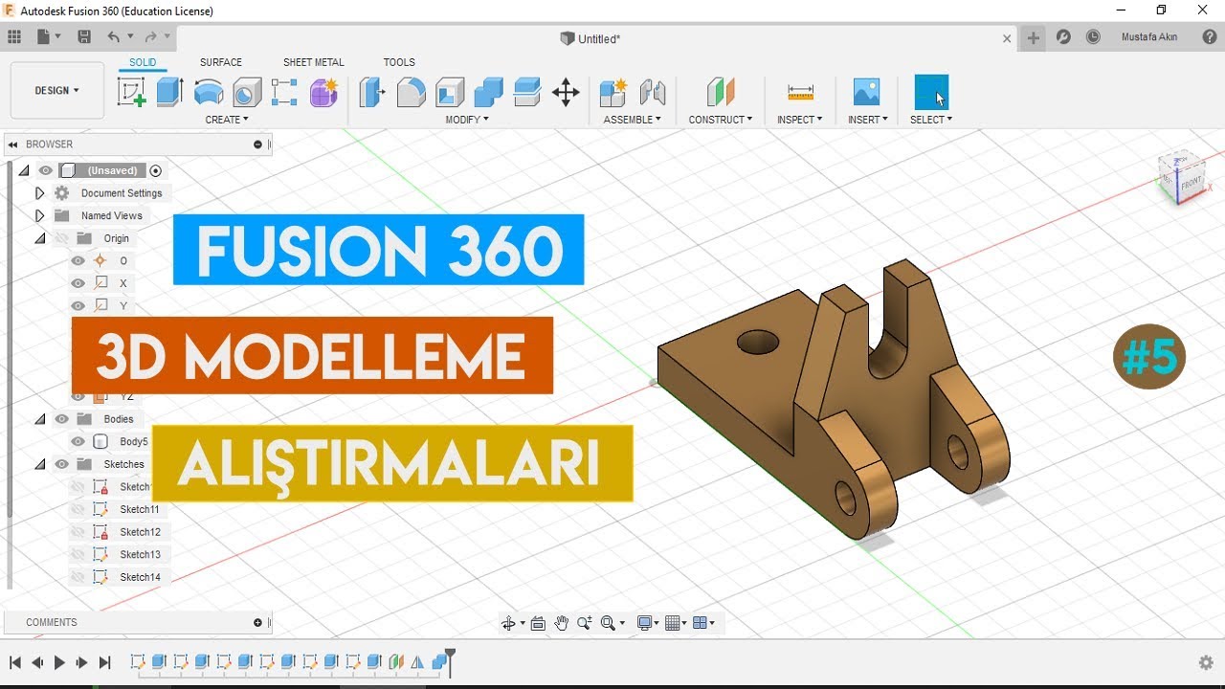Jump to timeline end
Screen dimensions: 1225x689
tap(105, 662)
